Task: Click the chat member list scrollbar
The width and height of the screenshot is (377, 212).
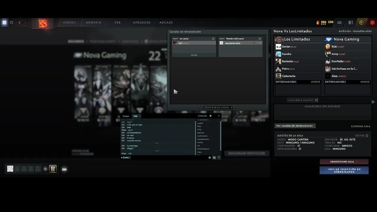Action: tap(221, 135)
